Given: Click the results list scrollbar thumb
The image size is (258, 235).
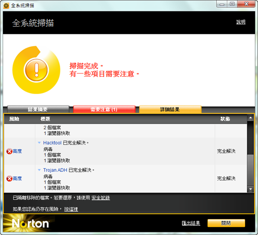Looking at the screenshot, I should tap(250, 170).
